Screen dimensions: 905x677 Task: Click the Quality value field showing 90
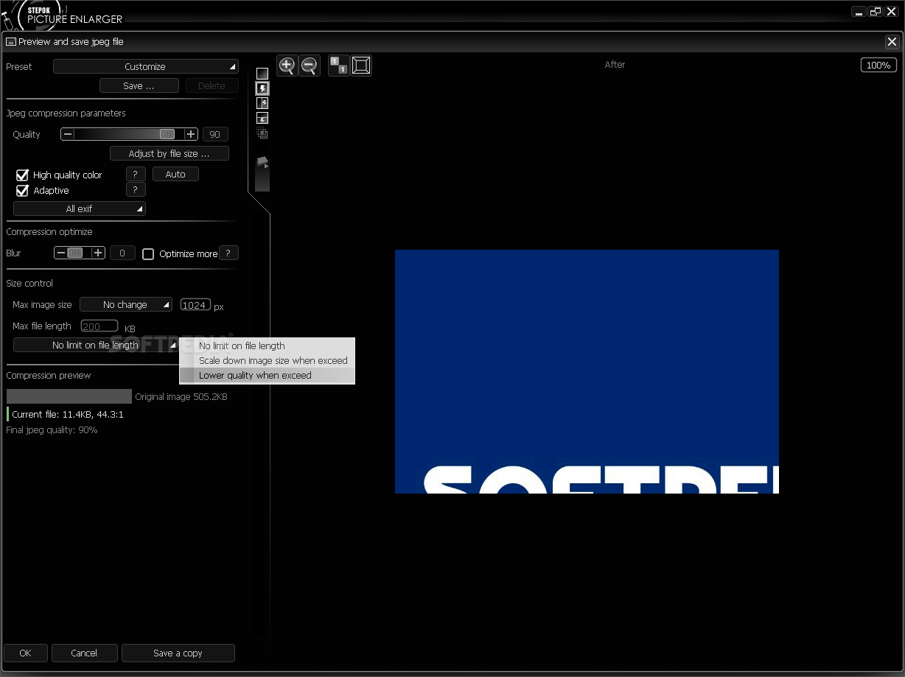(x=215, y=134)
